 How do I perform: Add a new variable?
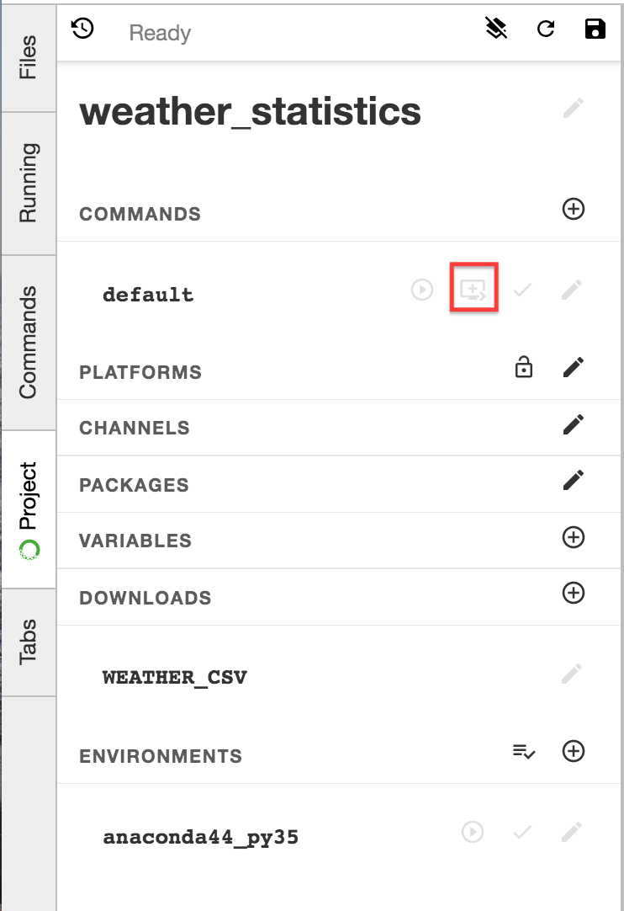[x=574, y=537]
